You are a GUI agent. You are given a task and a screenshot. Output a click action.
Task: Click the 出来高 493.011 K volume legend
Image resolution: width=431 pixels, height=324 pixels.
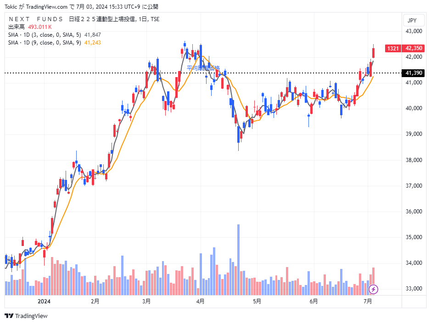30,27
